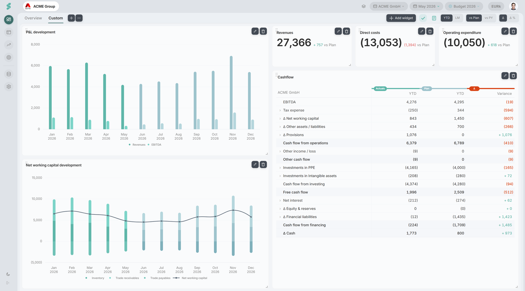Click the green S app logo

pos(9,6)
